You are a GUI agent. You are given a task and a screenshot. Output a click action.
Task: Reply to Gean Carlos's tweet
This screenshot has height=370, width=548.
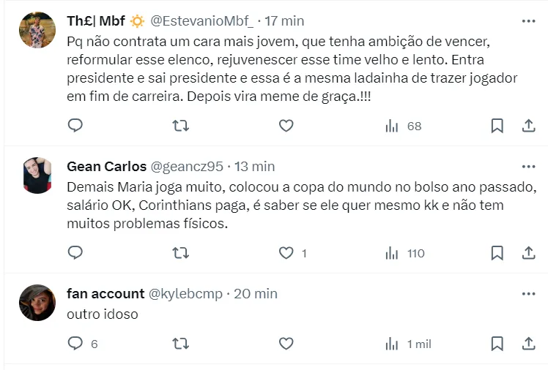(x=75, y=253)
